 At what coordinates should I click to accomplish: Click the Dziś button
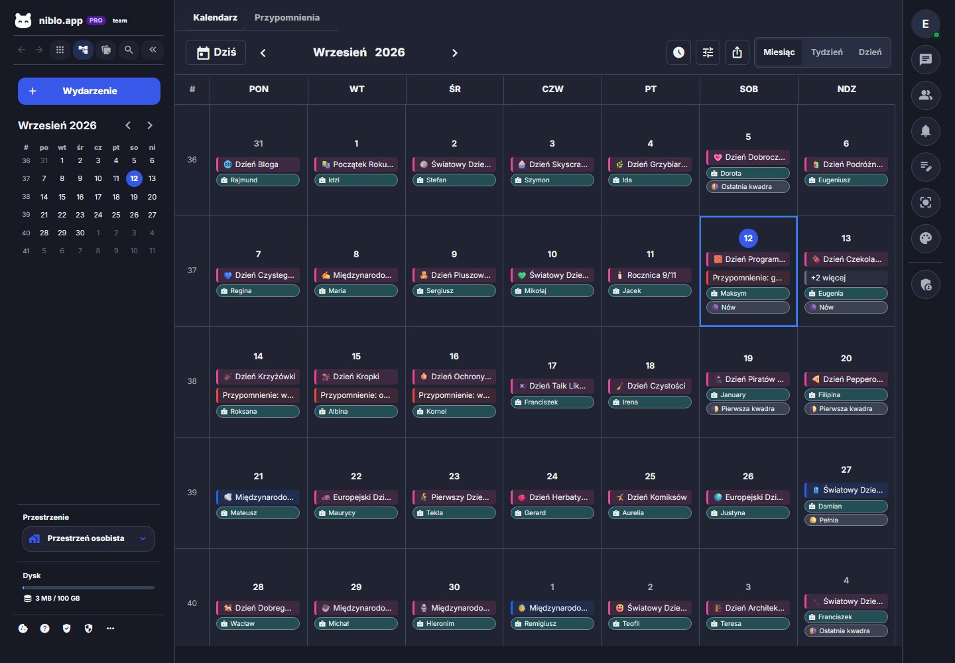[x=216, y=52]
